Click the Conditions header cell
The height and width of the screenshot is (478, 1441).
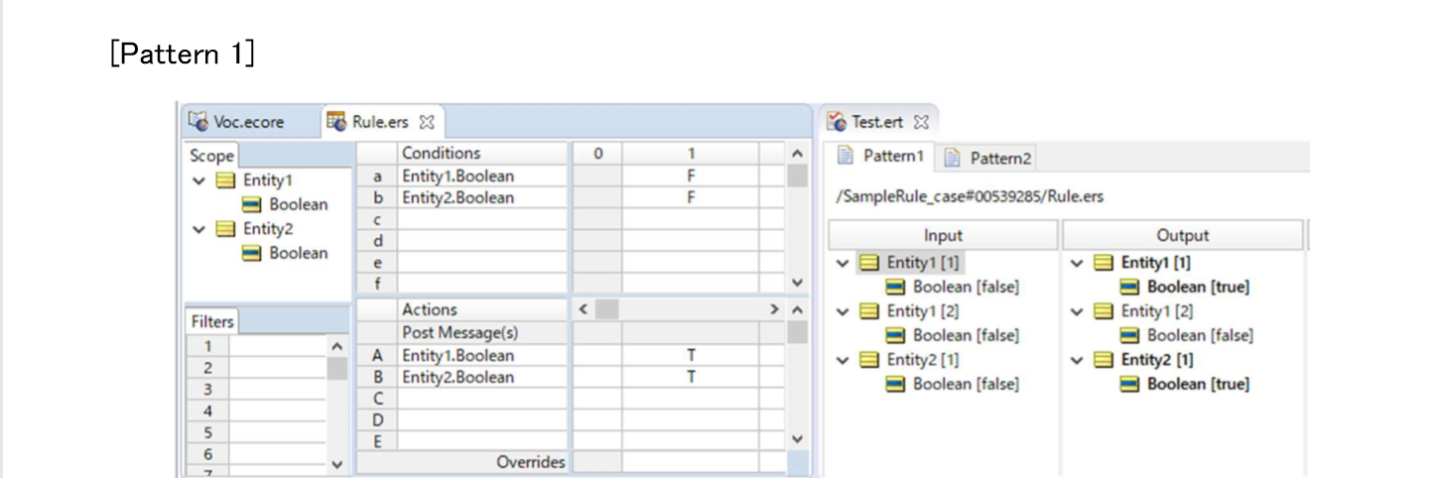pyautogui.click(x=482, y=154)
